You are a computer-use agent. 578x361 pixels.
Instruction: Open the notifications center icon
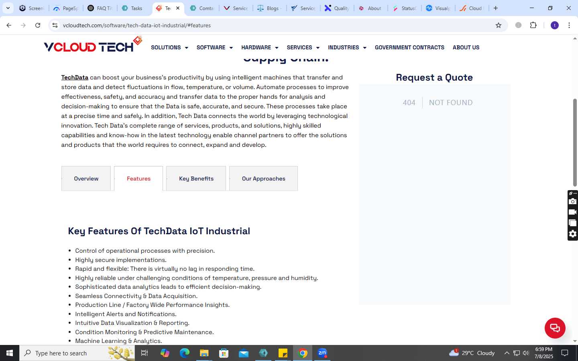coord(565,353)
